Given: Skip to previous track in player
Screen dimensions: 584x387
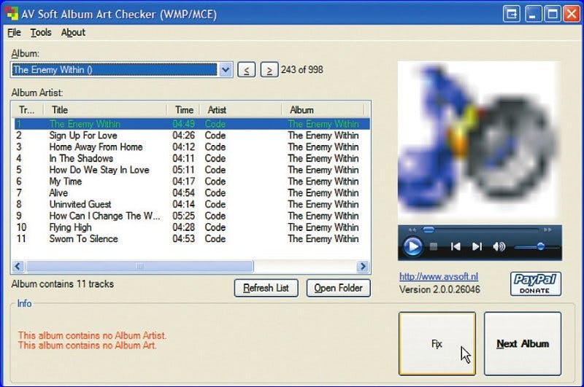Looking at the screenshot, I should click(x=456, y=246).
